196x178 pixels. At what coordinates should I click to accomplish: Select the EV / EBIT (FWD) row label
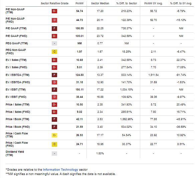(16, 97)
